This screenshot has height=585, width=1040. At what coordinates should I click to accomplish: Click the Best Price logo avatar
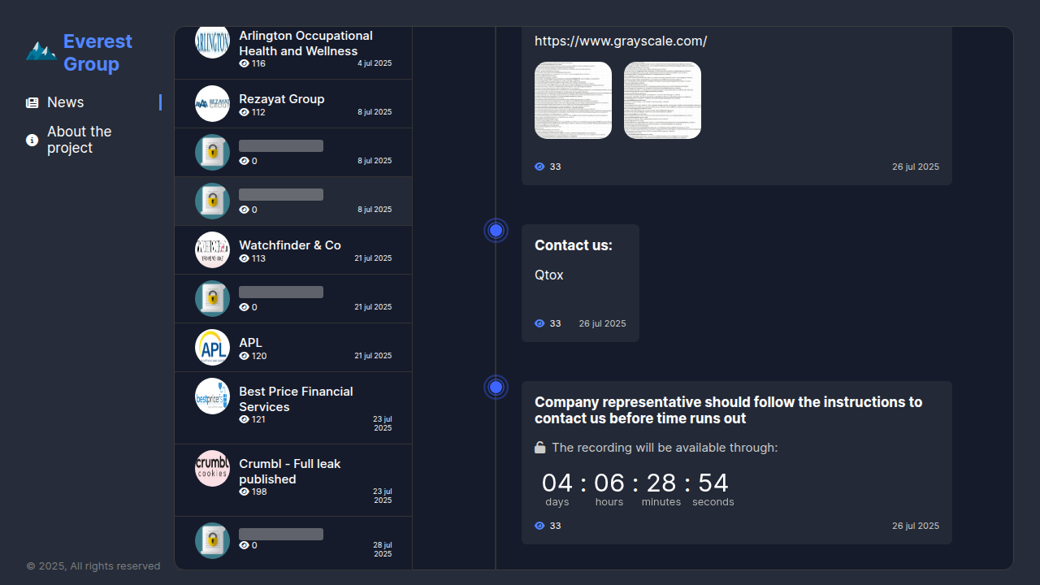[x=212, y=396]
